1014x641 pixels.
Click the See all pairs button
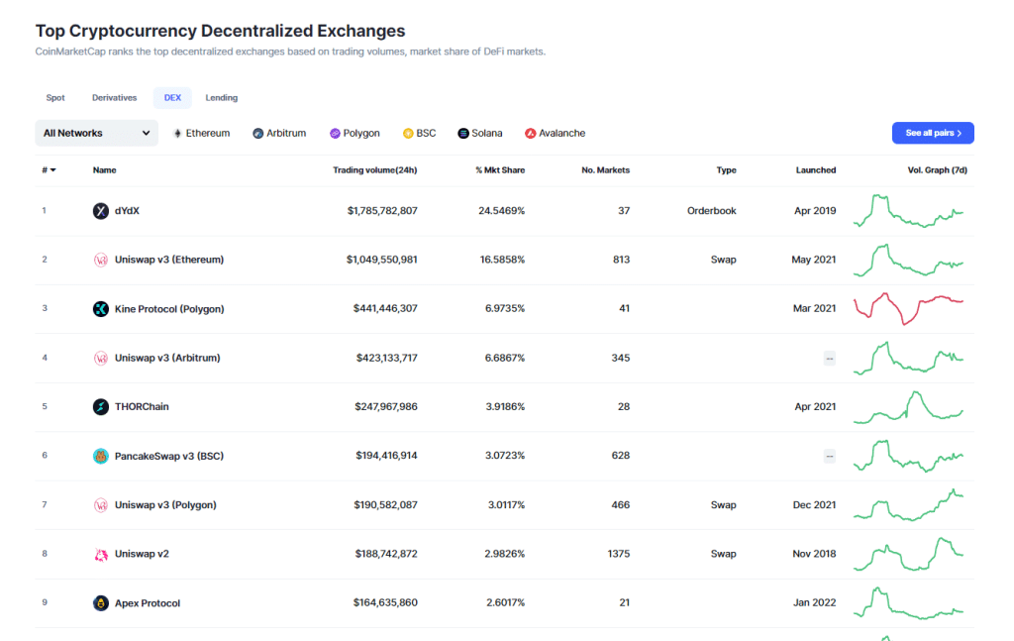[933, 133]
